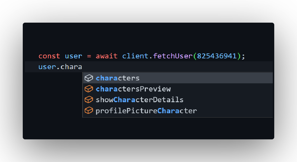The height and width of the screenshot is (162, 297).
Task: Click the green closing parenthesis
Action: point(239,56)
